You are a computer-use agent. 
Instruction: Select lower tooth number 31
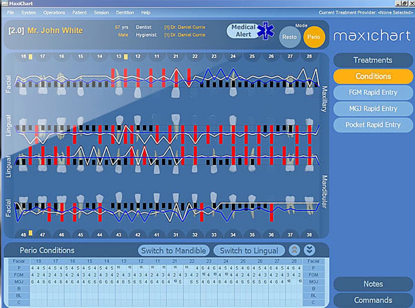tap(176, 235)
